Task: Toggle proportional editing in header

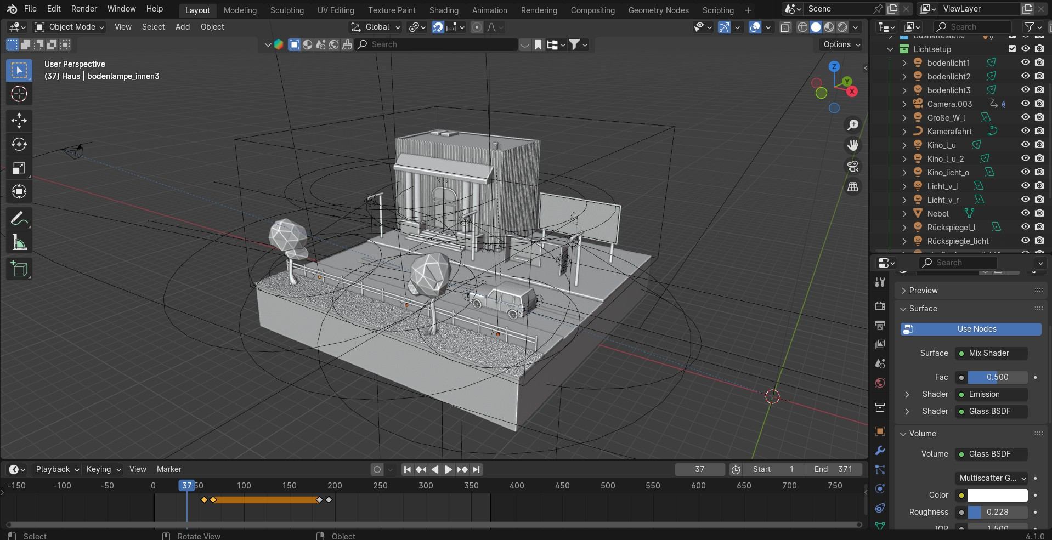Action: pos(477,27)
